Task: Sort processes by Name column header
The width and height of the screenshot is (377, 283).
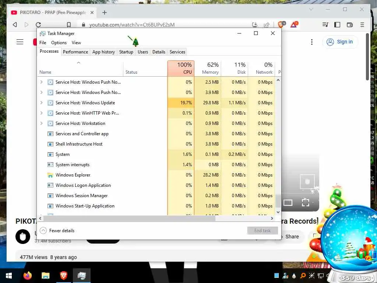Action: (80, 69)
